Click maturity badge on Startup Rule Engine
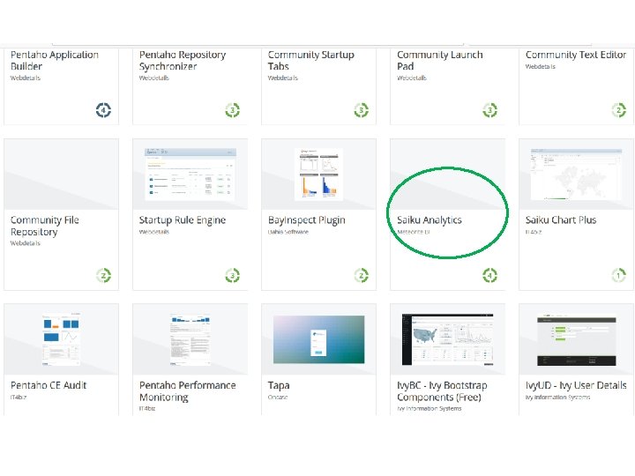The image size is (635, 476). tap(233, 275)
